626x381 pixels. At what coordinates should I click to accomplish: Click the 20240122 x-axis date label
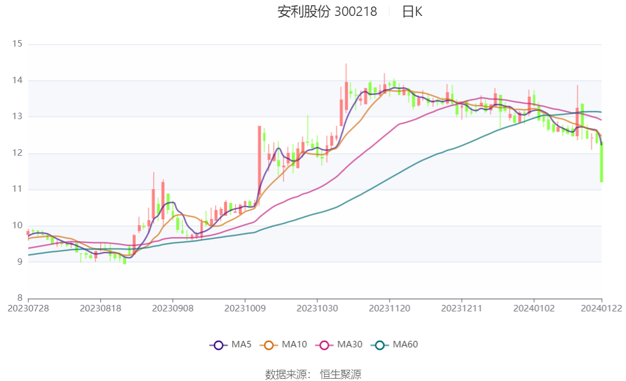pos(601,308)
